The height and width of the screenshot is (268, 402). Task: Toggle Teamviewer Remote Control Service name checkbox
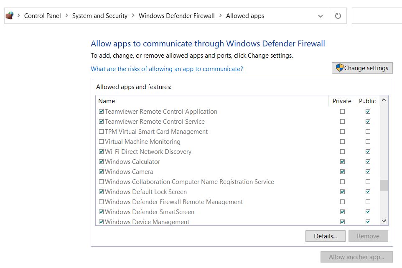pos(101,122)
